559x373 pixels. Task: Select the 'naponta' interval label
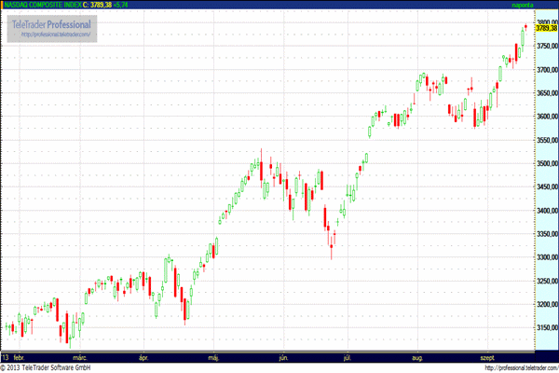pyautogui.click(x=522, y=5)
